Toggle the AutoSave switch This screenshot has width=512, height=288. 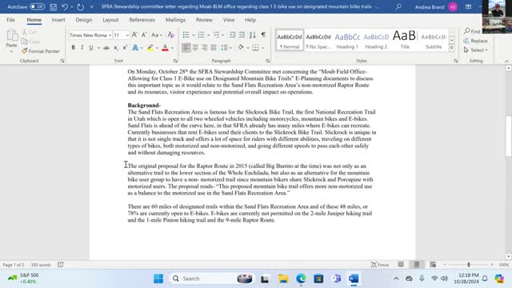37,6
